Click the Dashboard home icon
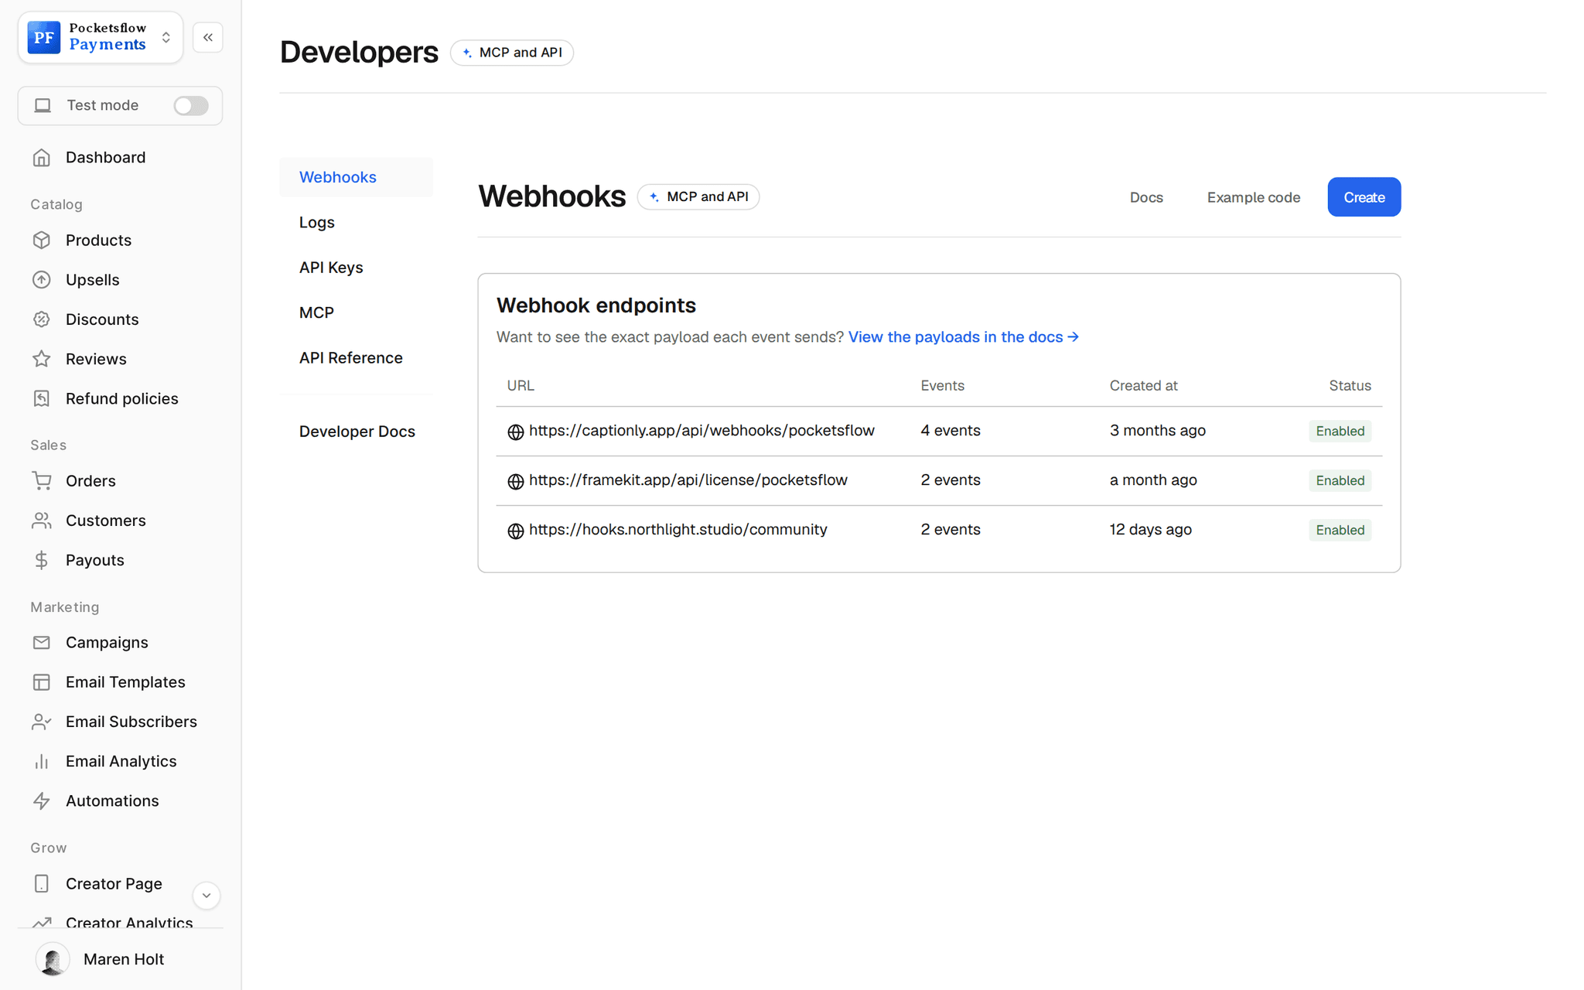Viewport: 1584px width, 990px height. (x=42, y=158)
